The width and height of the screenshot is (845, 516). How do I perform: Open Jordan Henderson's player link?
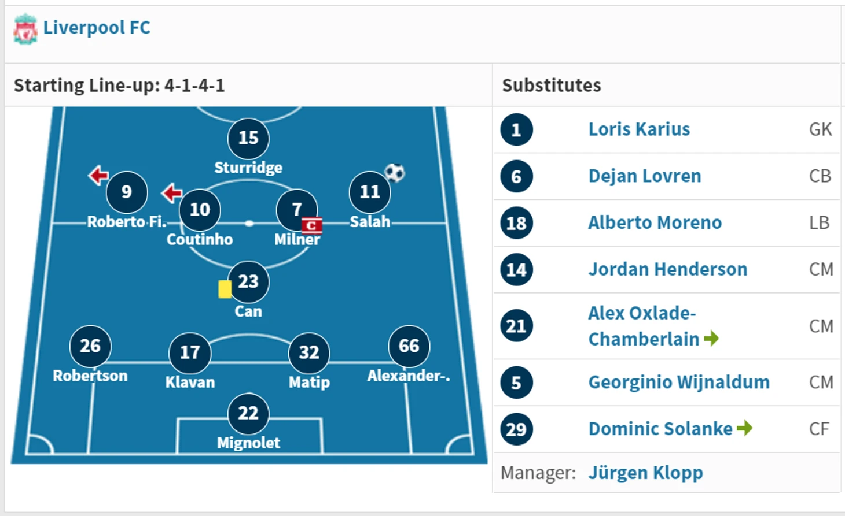tap(668, 269)
